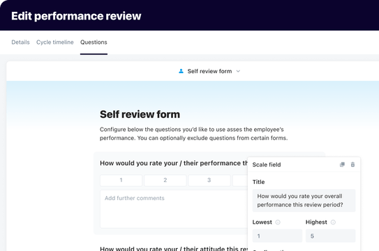Click the 'How would you rate your / their attitude' question
This screenshot has width=379, height=251.
pos(174,248)
